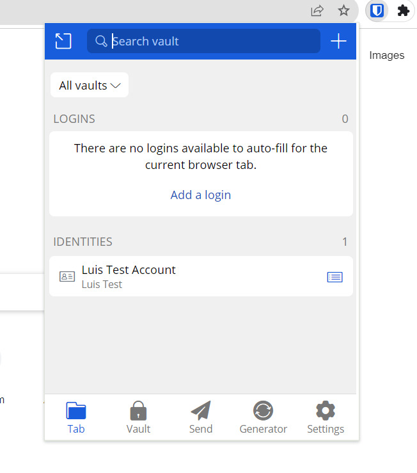
Task: Click the LOGINS section header
Action: [74, 119]
